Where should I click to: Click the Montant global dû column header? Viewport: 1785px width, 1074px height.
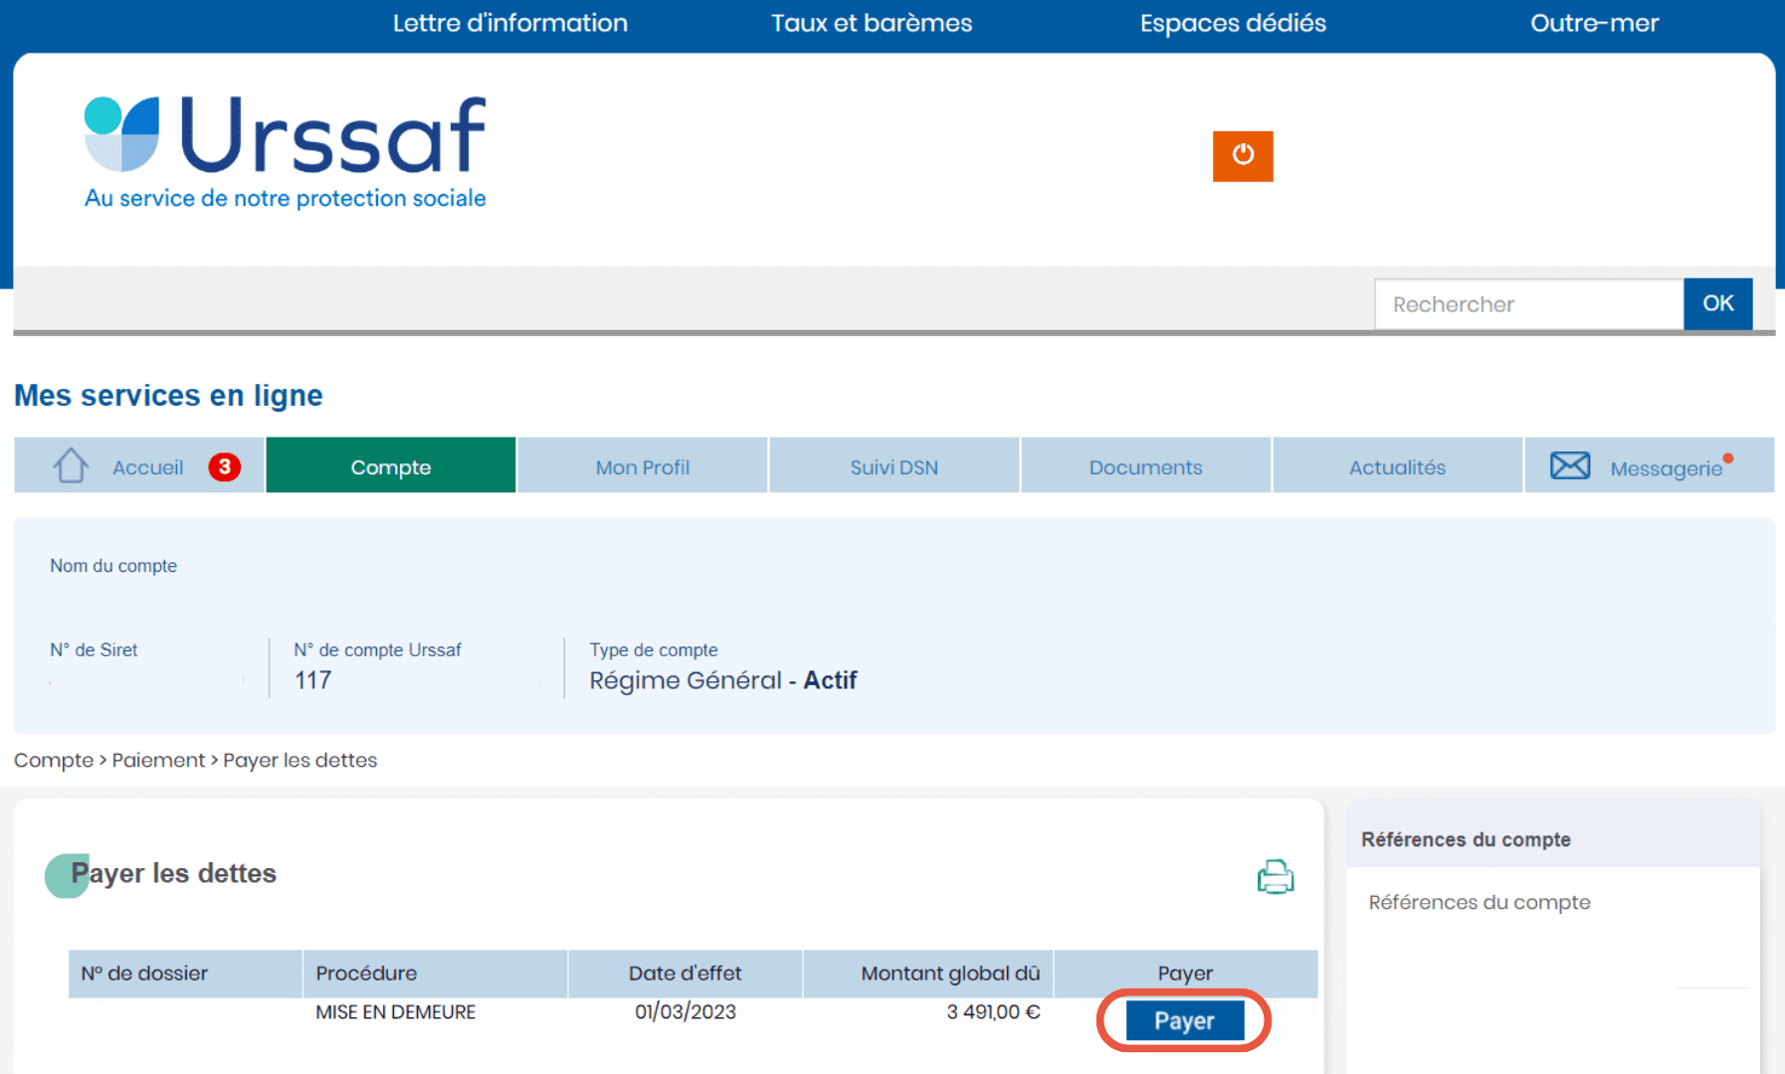pos(928,974)
